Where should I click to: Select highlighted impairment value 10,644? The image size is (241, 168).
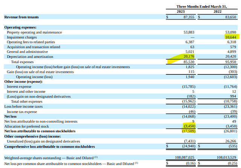230,37
